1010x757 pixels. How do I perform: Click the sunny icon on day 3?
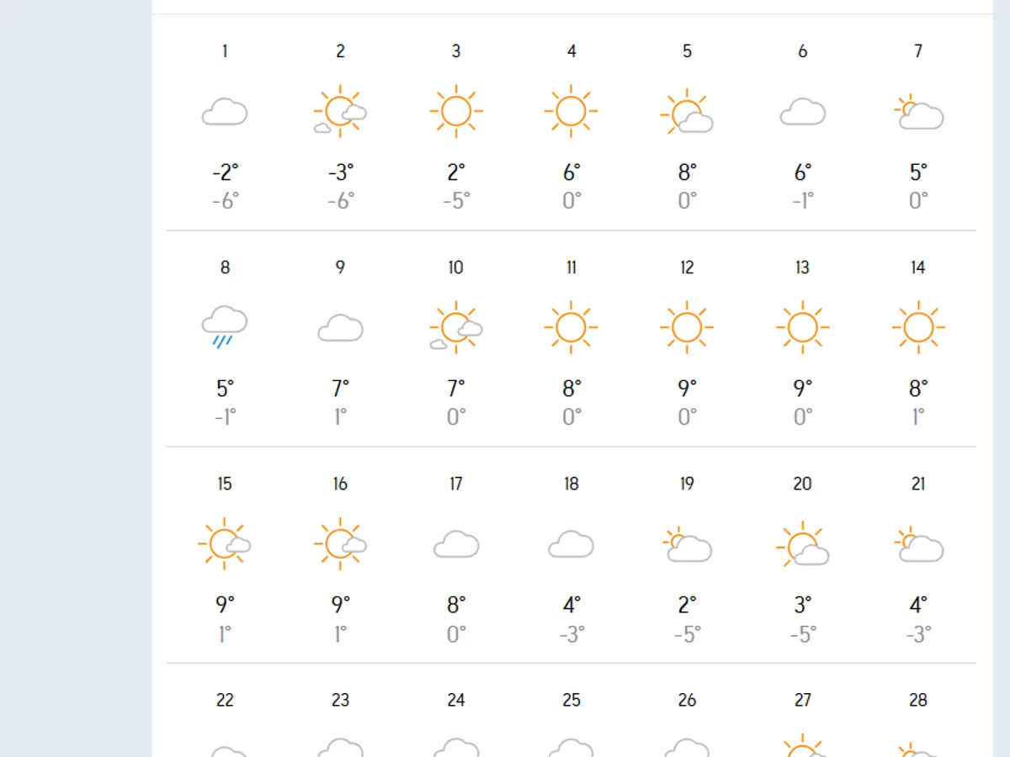[455, 109]
